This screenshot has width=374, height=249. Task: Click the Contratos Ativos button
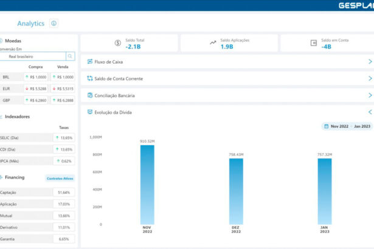[x=60, y=178]
